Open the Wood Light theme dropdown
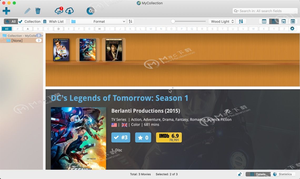The image size is (300, 179). tap(222, 21)
